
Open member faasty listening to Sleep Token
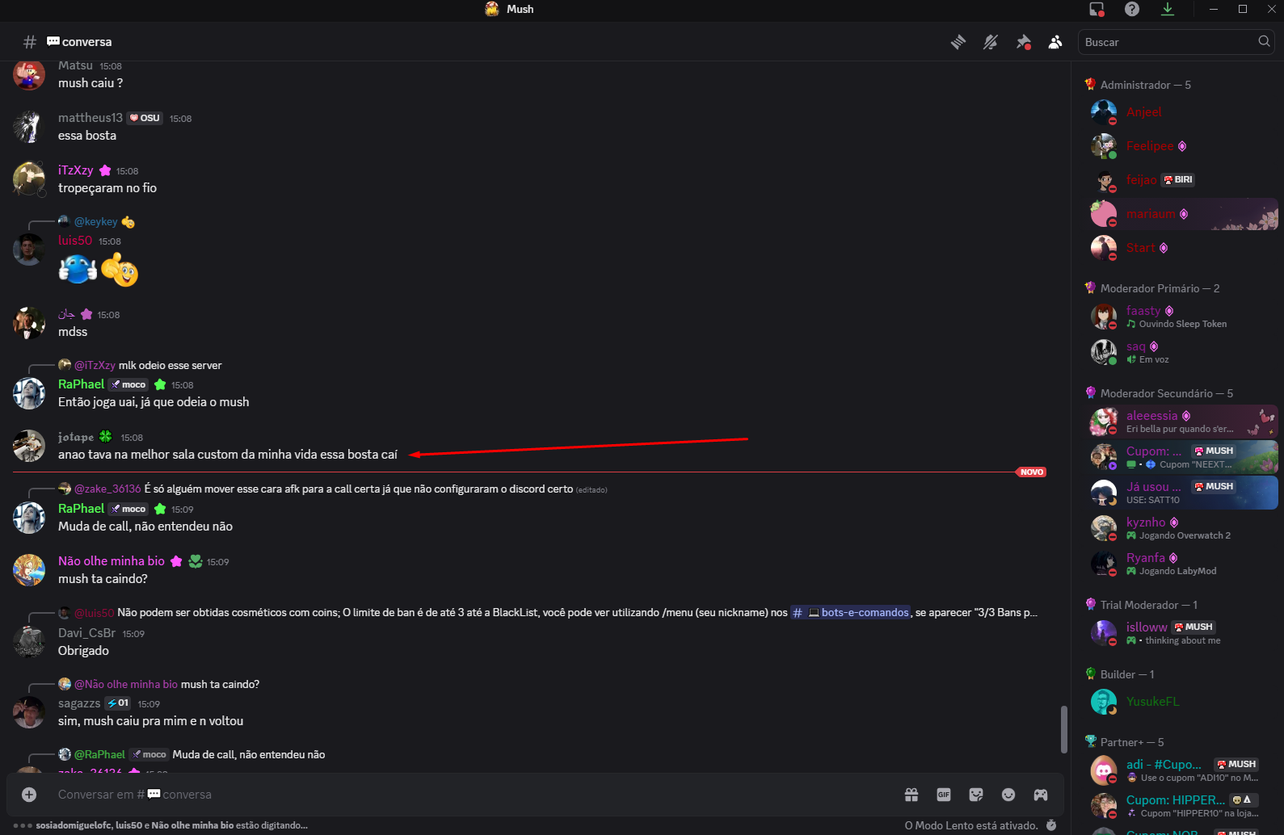[x=1183, y=317]
